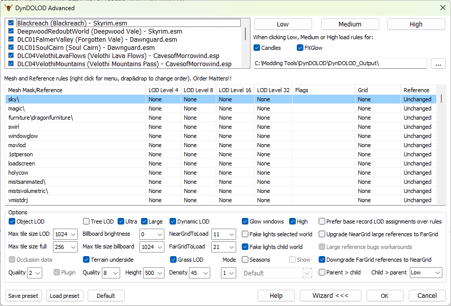
Task: Toggle DLC01SoulCairn worldspace checkbox
Action: point(11,47)
